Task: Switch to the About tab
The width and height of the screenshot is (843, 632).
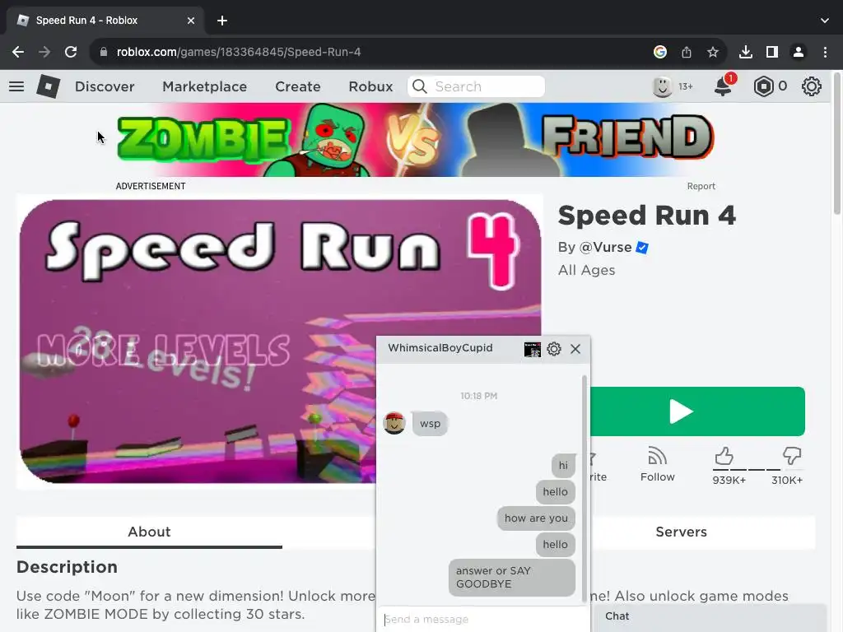Action: coord(149,532)
